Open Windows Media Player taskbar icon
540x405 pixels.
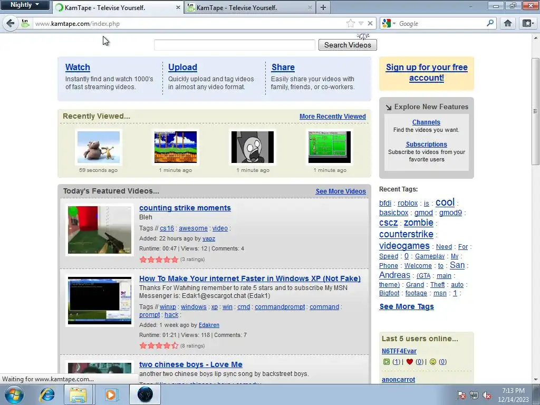[111, 394]
